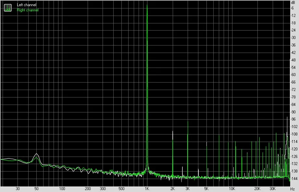Image resolution: width=299 pixels, height=192 pixels.
Task: Click the -96 dB scale label
Action: point(293,119)
